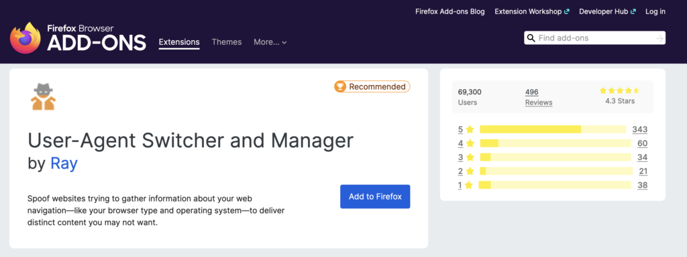Open the 38 one-star reviews count
The height and width of the screenshot is (257, 687).
point(643,185)
